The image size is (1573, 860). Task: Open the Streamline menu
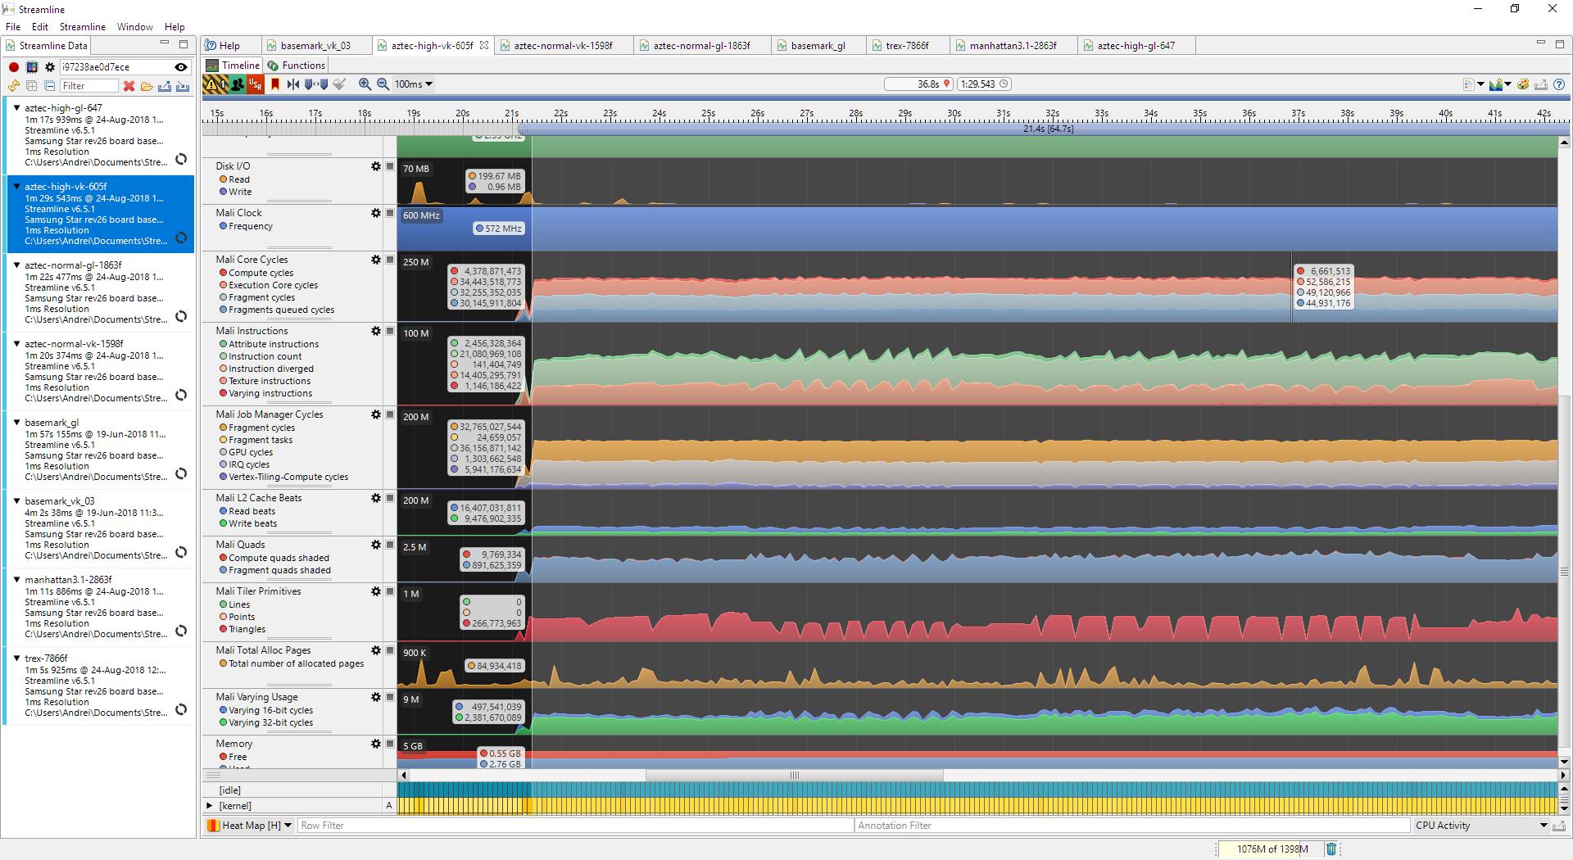tap(82, 27)
